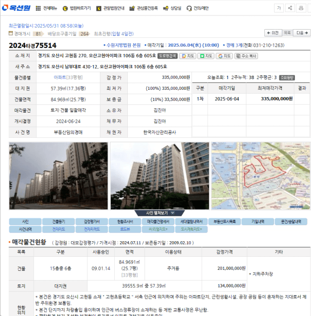Click 최근열람일시 text
This screenshot has width=311, height=316.
[x=46, y=26]
